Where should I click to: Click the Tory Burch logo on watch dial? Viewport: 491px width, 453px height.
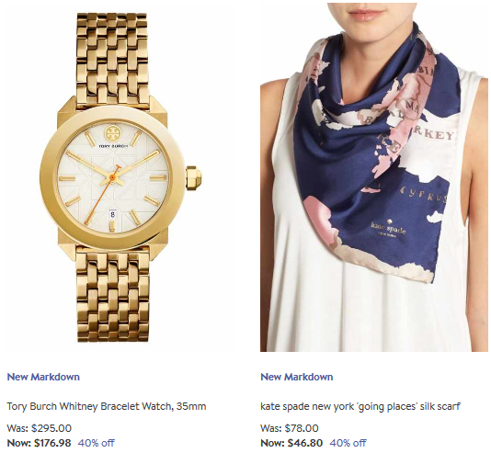point(113,136)
